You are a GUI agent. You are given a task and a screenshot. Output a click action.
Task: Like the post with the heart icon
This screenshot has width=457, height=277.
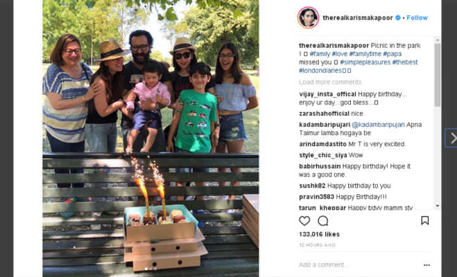coord(304,221)
